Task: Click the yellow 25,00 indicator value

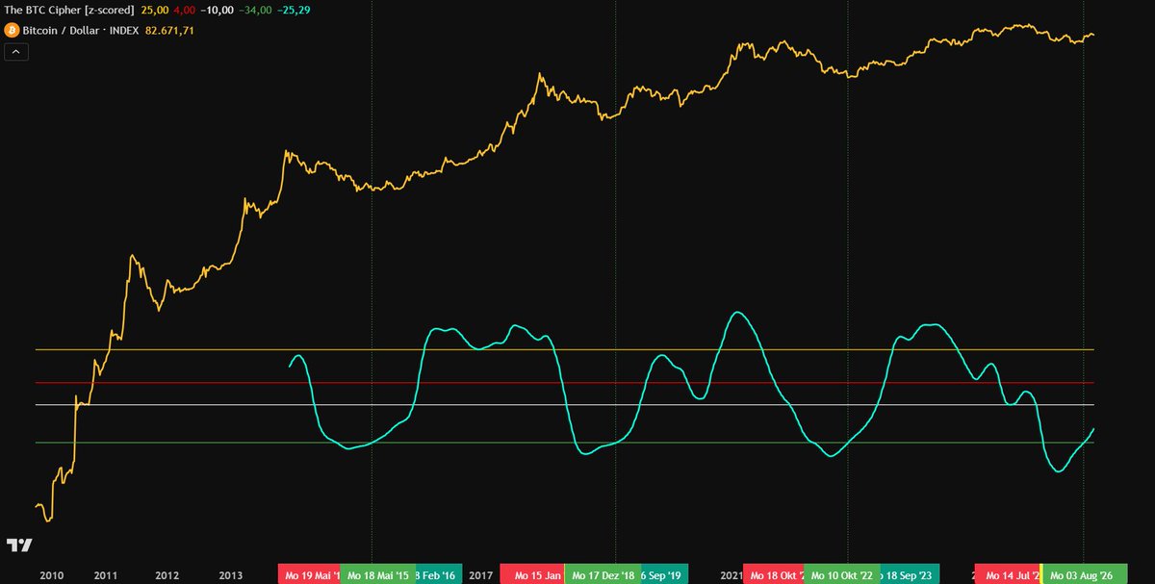Action: 154,10
